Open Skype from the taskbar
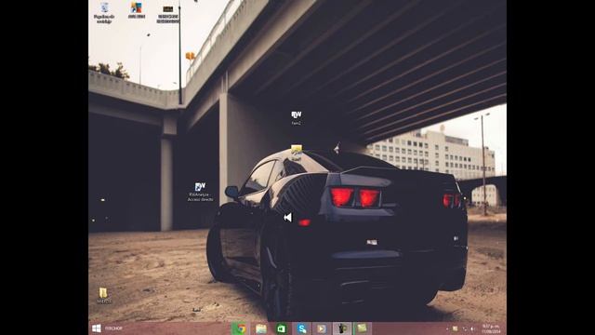The width and height of the screenshot is (595, 335). (x=301, y=328)
